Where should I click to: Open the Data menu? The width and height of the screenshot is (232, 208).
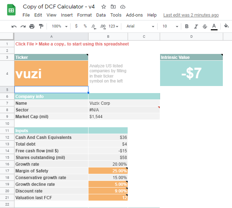click(101, 15)
